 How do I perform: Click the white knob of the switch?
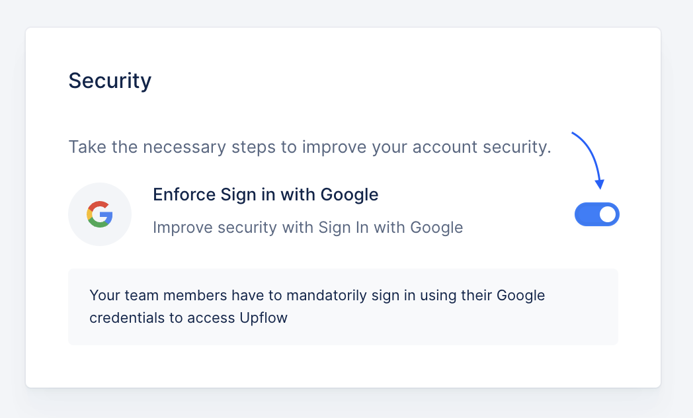pos(608,214)
